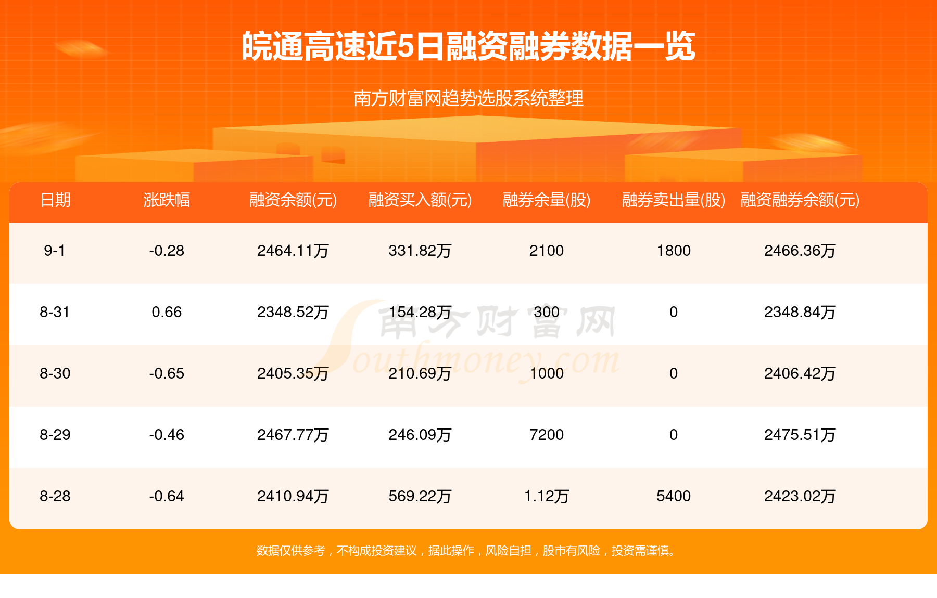This screenshot has width=937, height=598.
Task: Click the securities balance 300
Action: coord(547,312)
